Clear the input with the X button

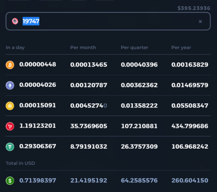(x=200, y=22)
